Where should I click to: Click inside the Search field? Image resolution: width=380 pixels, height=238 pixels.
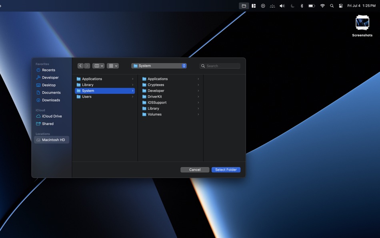tap(220, 65)
